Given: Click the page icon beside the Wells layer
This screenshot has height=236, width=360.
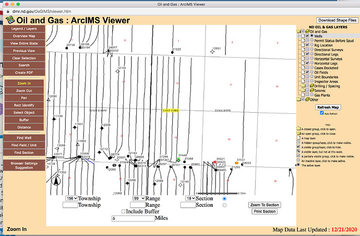Looking at the screenshot, I should click(303, 36).
